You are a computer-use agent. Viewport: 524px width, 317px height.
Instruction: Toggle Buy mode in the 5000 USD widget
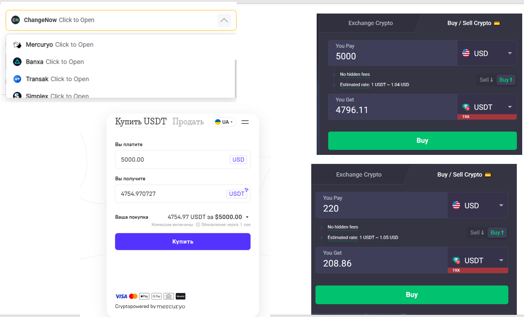[506, 80]
